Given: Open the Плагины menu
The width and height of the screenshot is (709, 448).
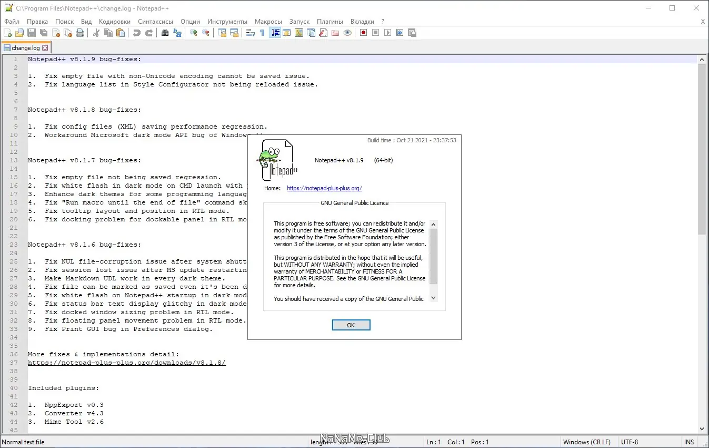Looking at the screenshot, I should [330, 22].
